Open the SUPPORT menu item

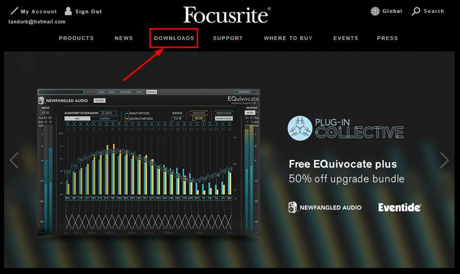pyautogui.click(x=228, y=38)
